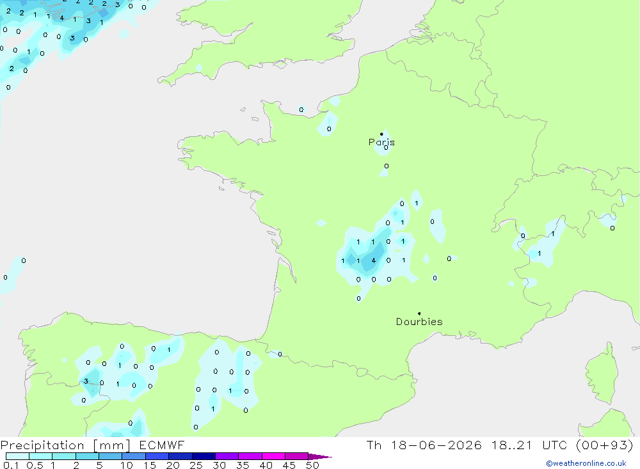Pick the 15–20 mm blue legend swatch

157,456
